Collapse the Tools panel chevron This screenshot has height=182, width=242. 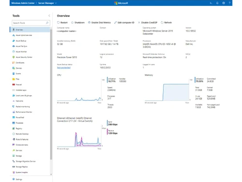[49, 16]
